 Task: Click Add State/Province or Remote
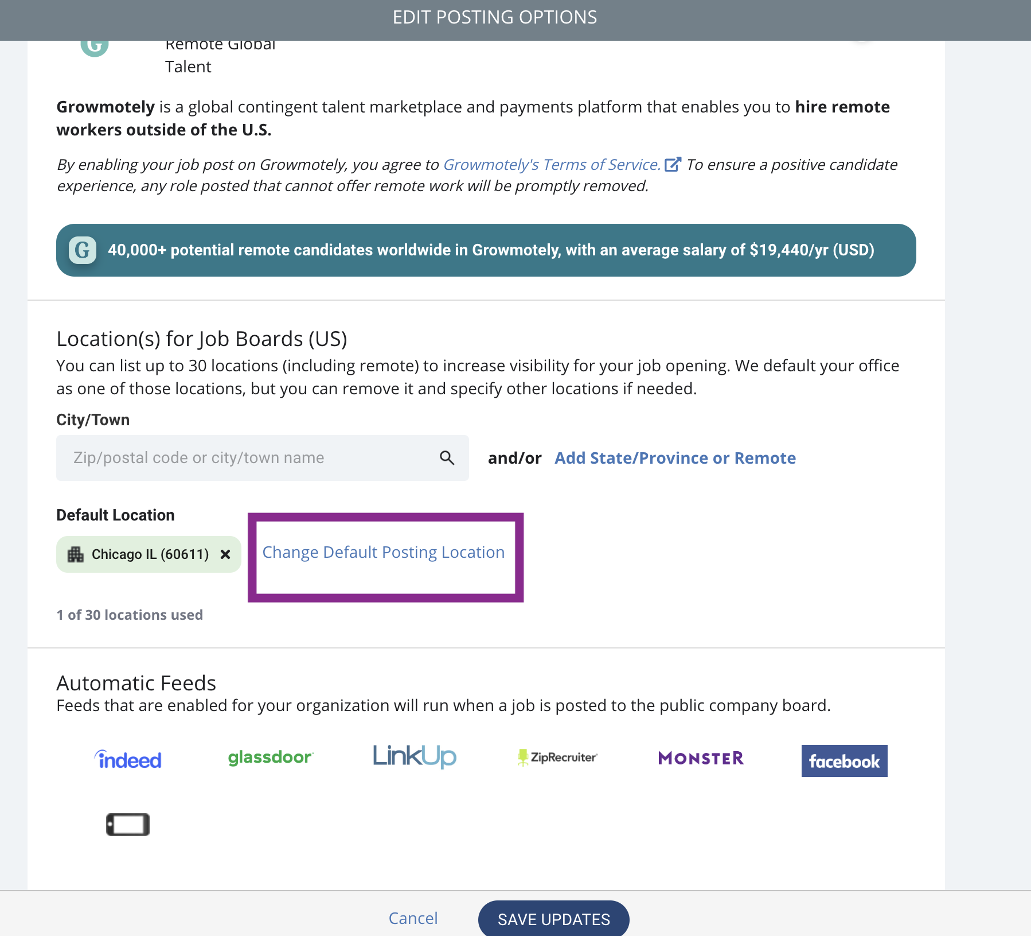(675, 458)
